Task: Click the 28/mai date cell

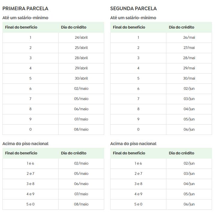Action: pyautogui.click(x=189, y=58)
